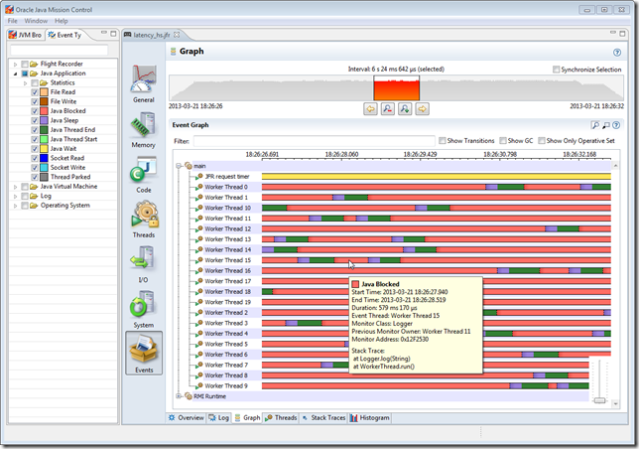This screenshot has width=639, height=449.
Task: Move time range forward with right arrow
Action: (x=423, y=109)
